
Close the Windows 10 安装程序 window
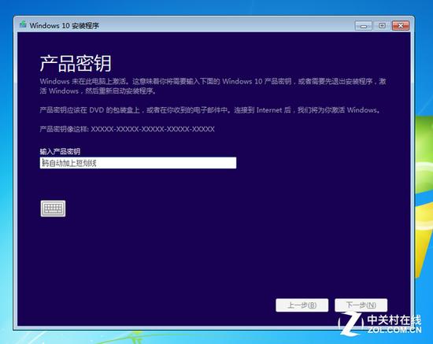pyautogui.click(x=401, y=26)
